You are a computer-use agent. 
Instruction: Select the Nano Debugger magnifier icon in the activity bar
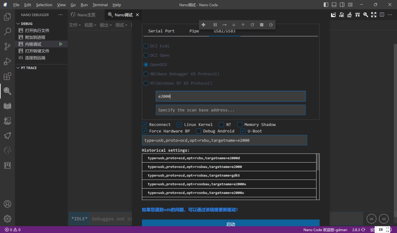click(x=7, y=91)
